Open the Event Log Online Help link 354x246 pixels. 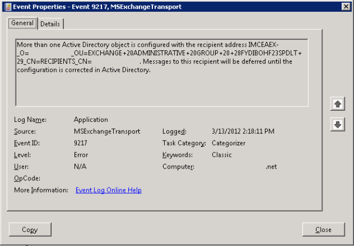click(108, 190)
